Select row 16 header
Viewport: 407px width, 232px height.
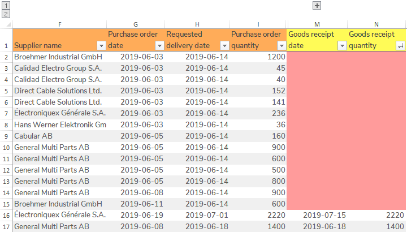click(6, 215)
